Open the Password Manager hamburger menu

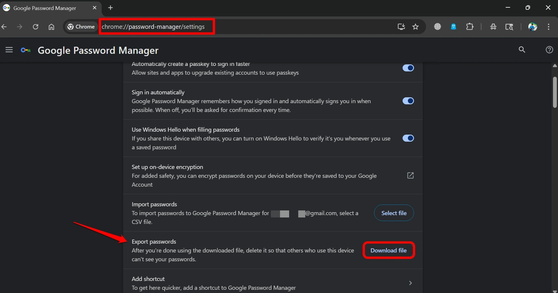[x=9, y=50]
